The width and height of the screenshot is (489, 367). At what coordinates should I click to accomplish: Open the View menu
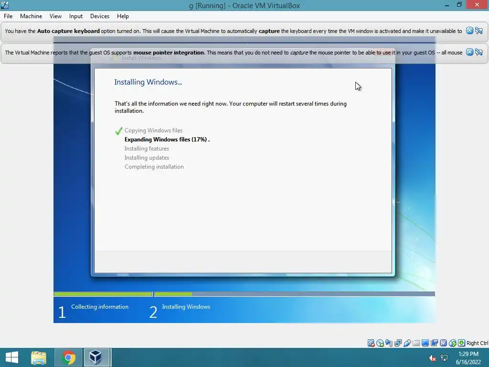coord(55,16)
